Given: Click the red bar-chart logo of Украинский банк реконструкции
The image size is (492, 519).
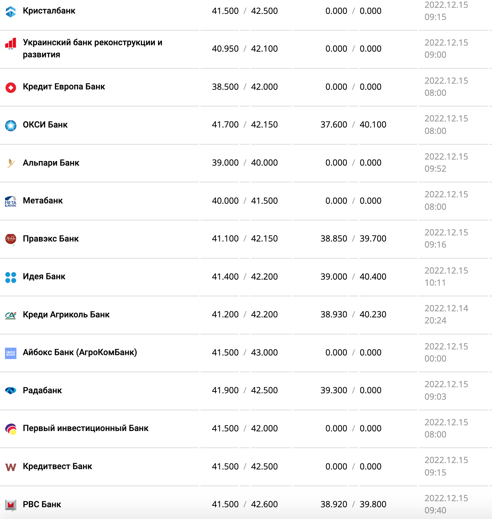Looking at the screenshot, I should click(x=11, y=43).
